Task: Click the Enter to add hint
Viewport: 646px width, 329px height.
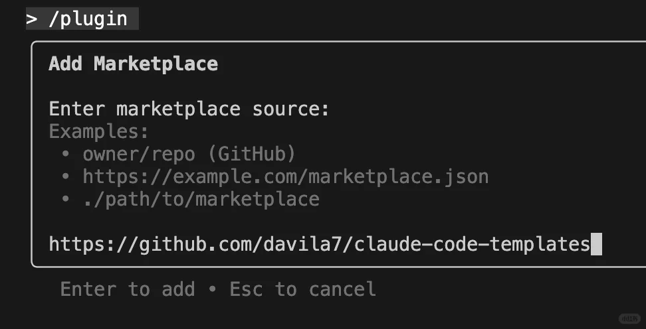Action: tap(128, 289)
